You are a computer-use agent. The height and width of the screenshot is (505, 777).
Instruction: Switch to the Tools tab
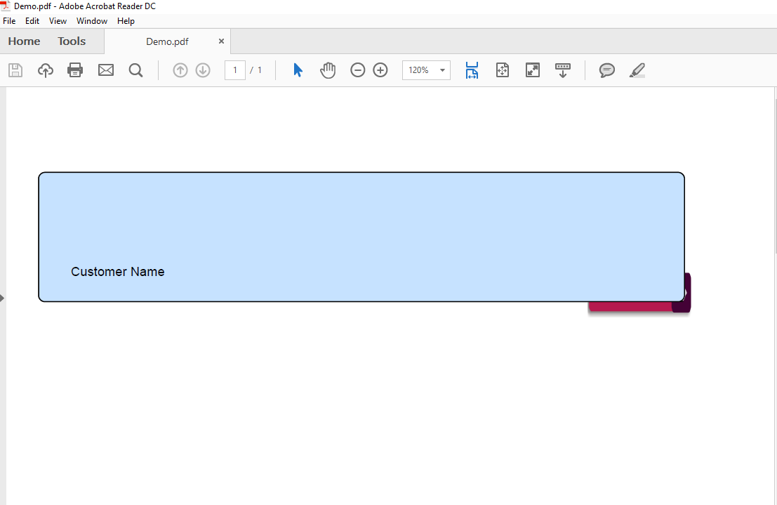(x=72, y=41)
